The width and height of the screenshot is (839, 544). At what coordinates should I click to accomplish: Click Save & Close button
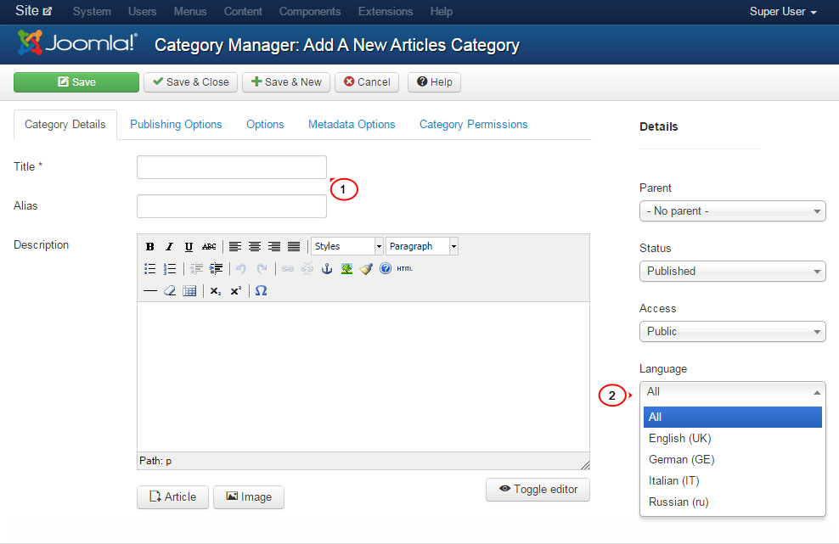click(x=190, y=82)
